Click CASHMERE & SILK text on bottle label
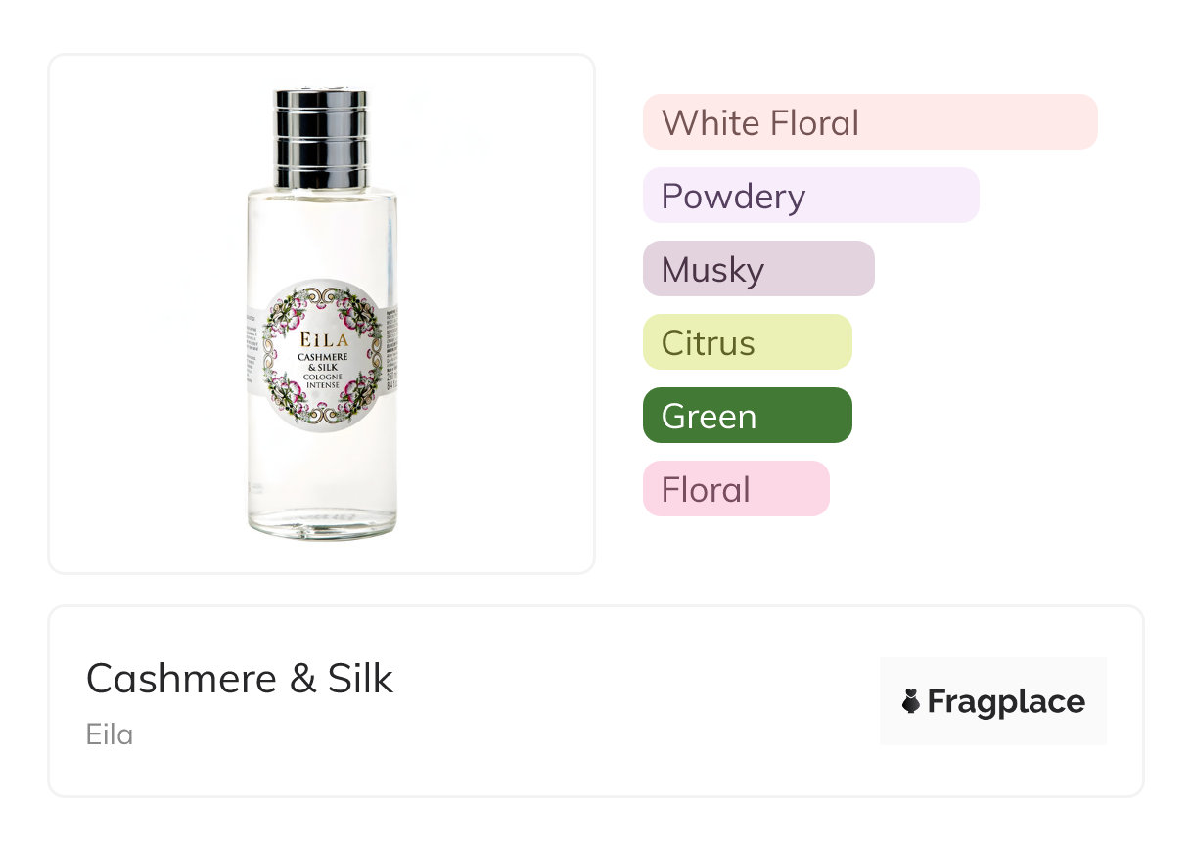This screenshot has height=845, width=1192. [x=321, y=362]
